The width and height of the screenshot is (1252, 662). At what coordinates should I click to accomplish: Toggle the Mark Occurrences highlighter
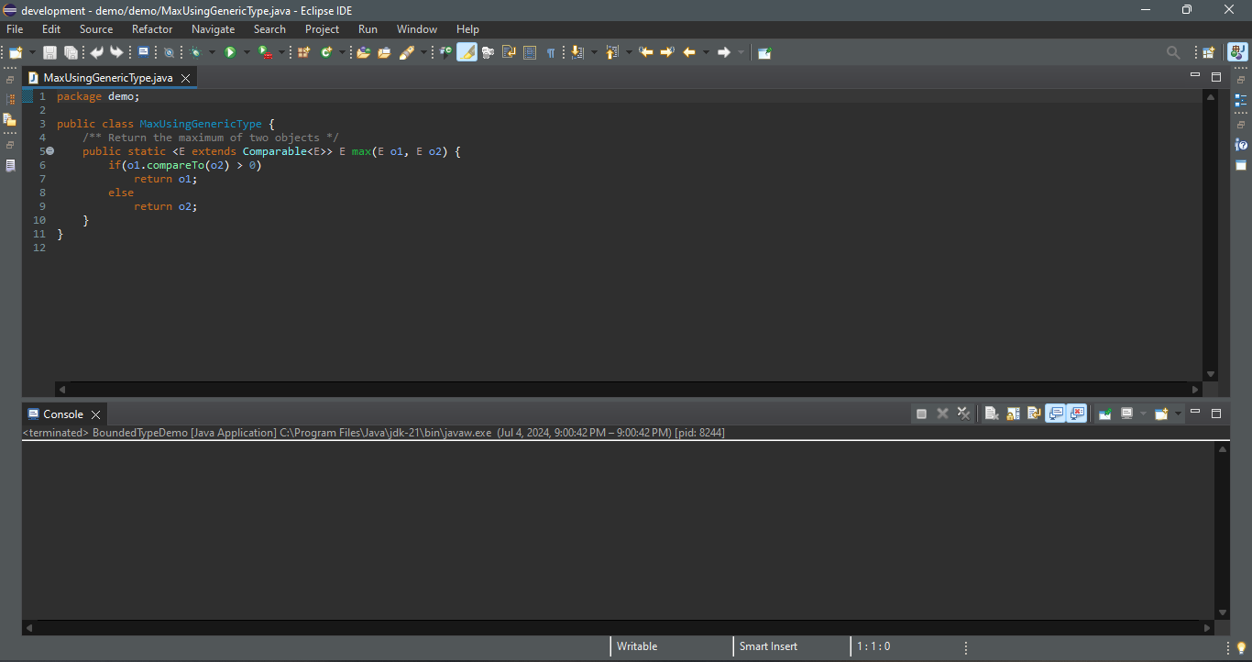pos(467,52)
